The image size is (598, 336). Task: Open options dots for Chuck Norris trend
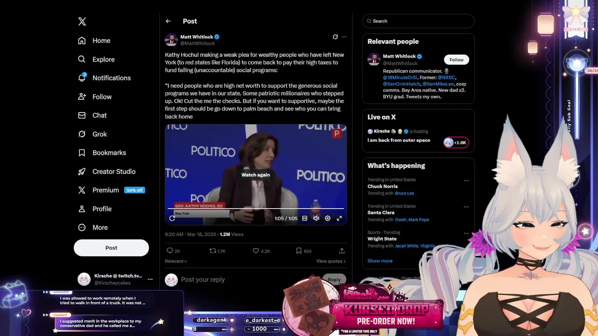coord(466,181)
